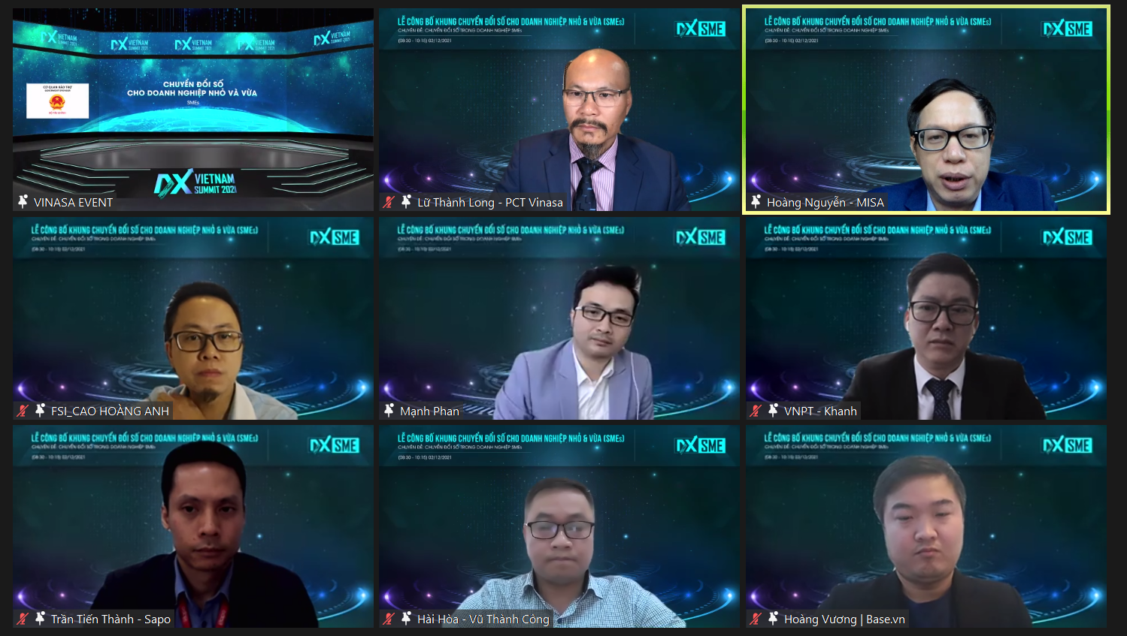Click the Trần Tiến Thành - Sapo name label

coord(111,619)
